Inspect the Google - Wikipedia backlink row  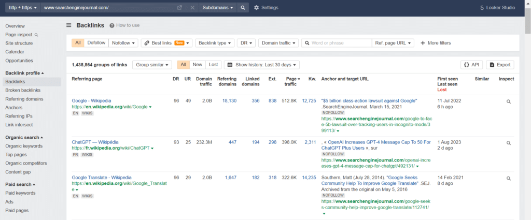[508, 101]
